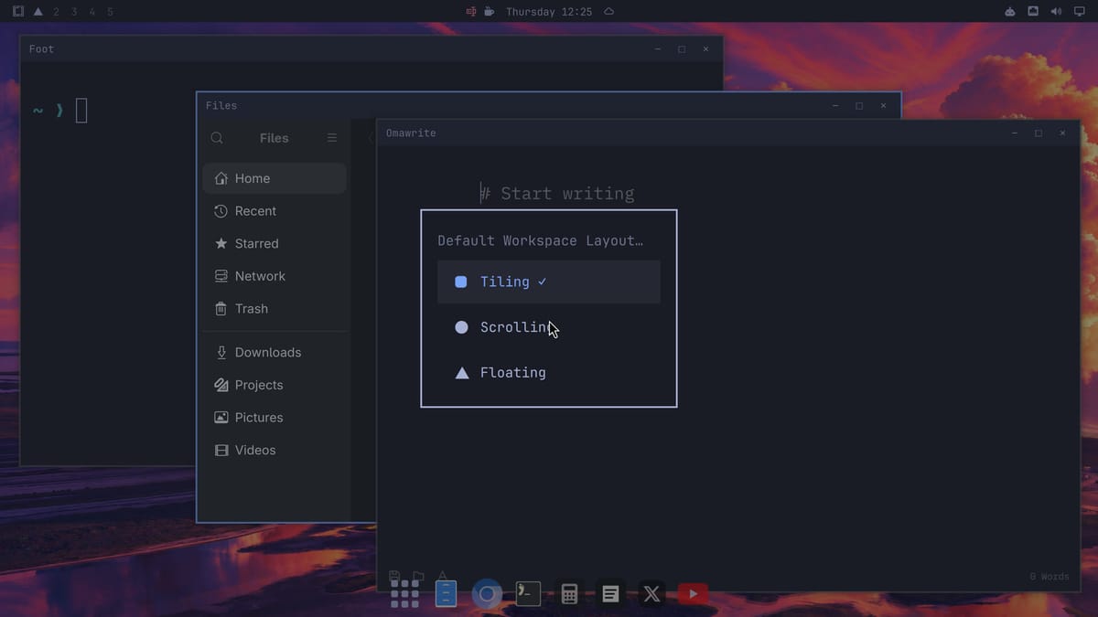The width and height of the screenshot is (1098, 617).
Task: Switch to workspace 3
Action: [x=74, y=12]
